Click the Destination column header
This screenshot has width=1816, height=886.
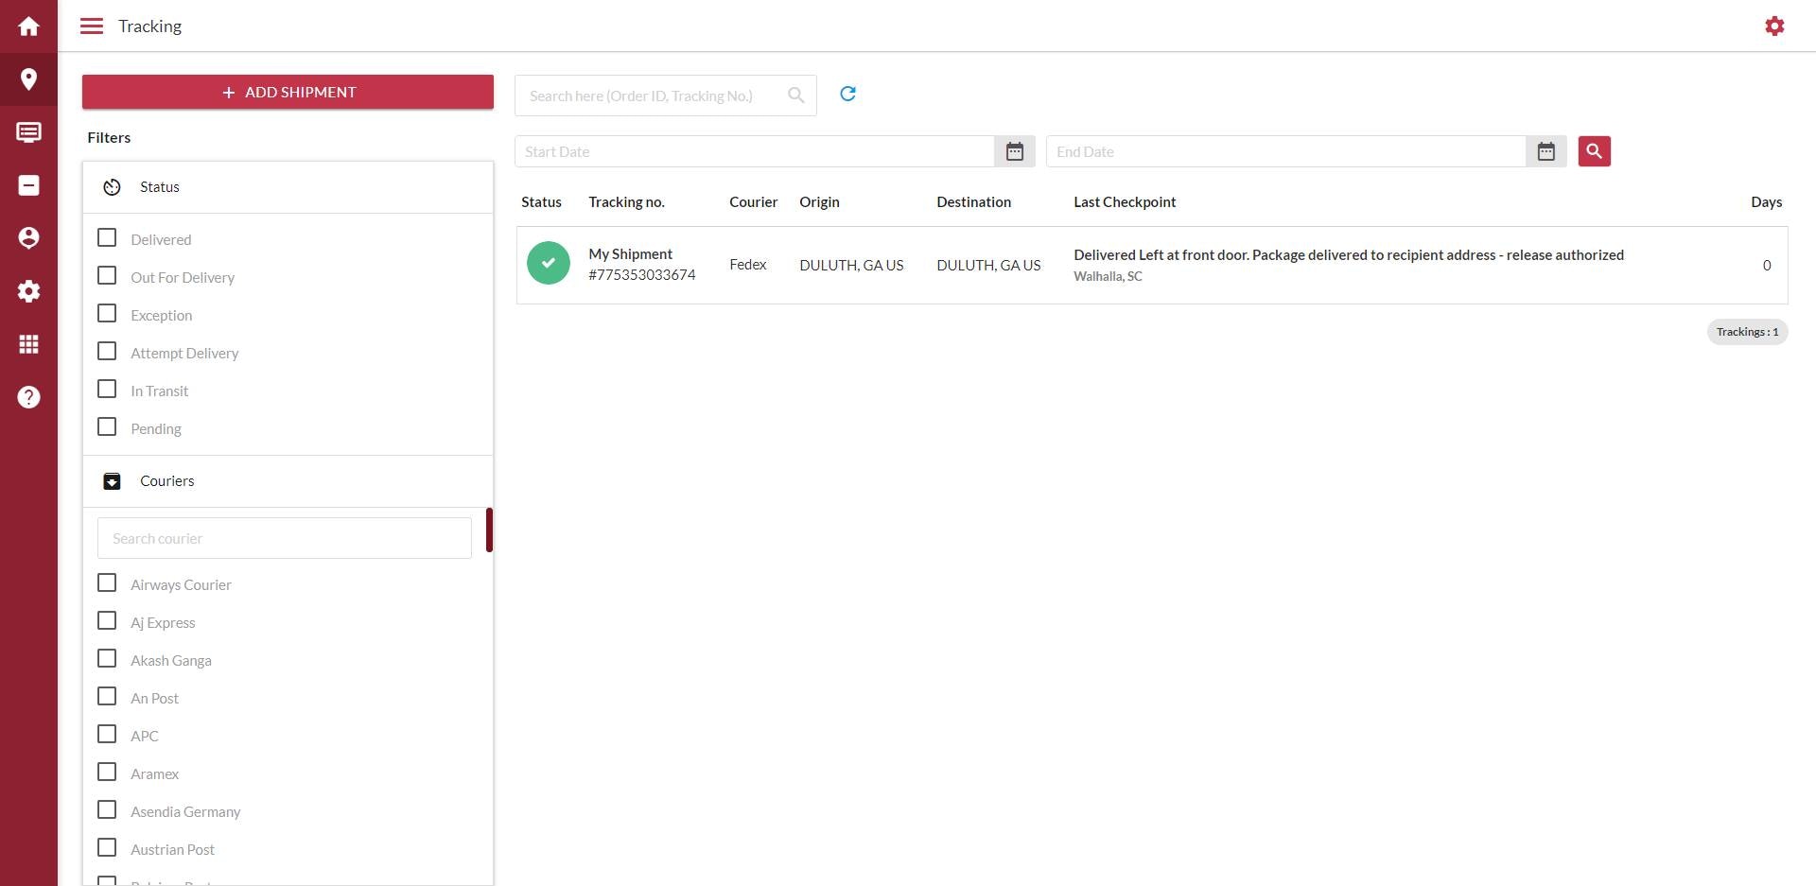click(973, 202)
